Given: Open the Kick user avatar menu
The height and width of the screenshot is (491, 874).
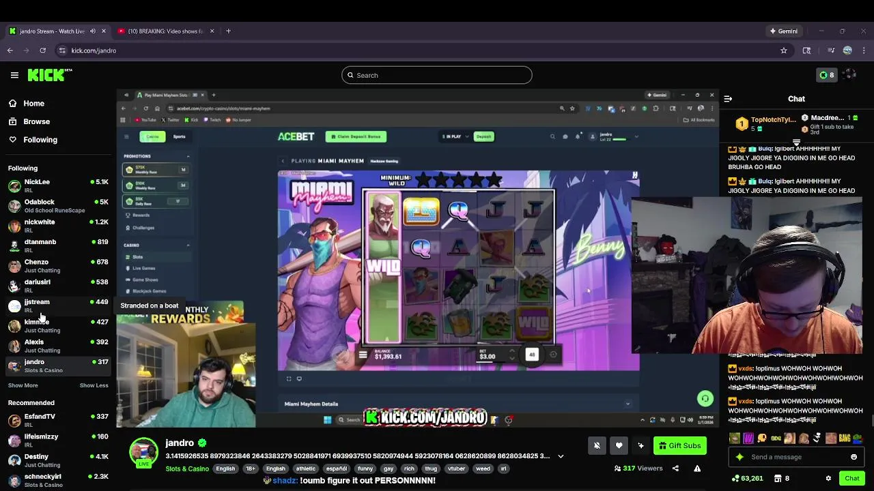Looking at the screenshot, I should pos(849,75).
